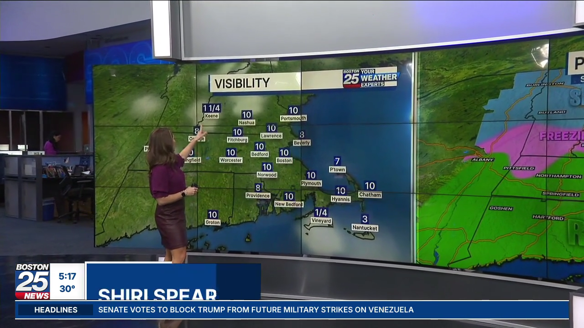This screenshot has width=584, height=328.
Task: Click the Hyannis city label
Action: coord(341,200)
